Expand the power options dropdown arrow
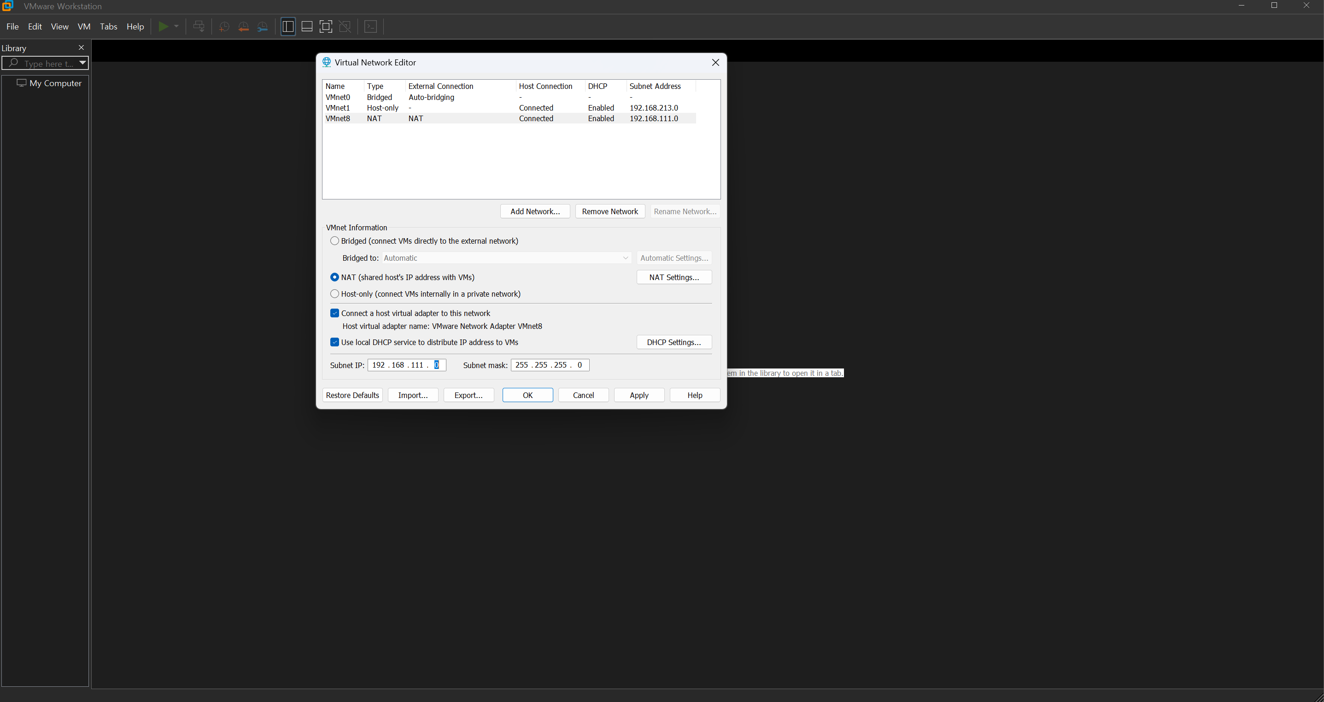The width and height of the screenshot is (1324, 702). click(176, 27)
